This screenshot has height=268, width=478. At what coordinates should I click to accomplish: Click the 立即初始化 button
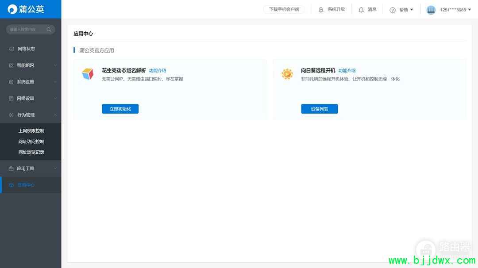pyautogui.click(x=120, y=109)
